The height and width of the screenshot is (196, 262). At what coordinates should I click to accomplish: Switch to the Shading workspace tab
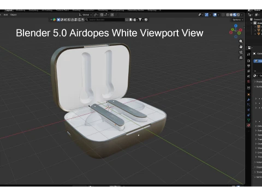pos(76,10)
